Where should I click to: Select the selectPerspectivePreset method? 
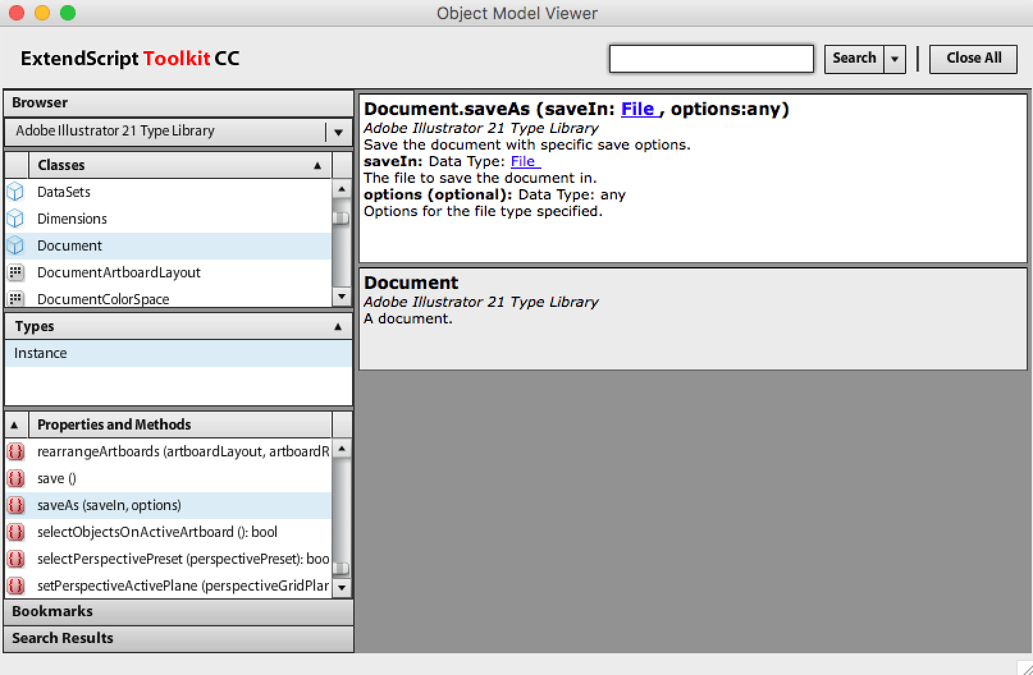pos(168,559)
